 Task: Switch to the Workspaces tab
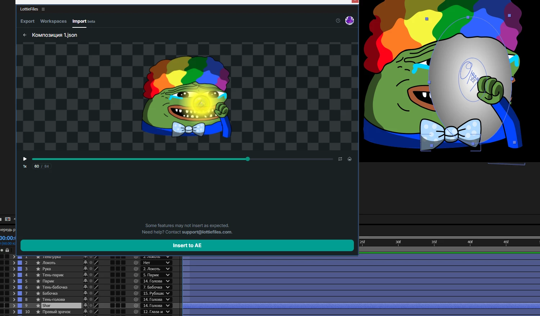click(53, 21)
